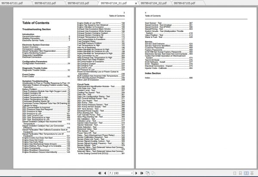Switch to single page layout

(235, 173)
